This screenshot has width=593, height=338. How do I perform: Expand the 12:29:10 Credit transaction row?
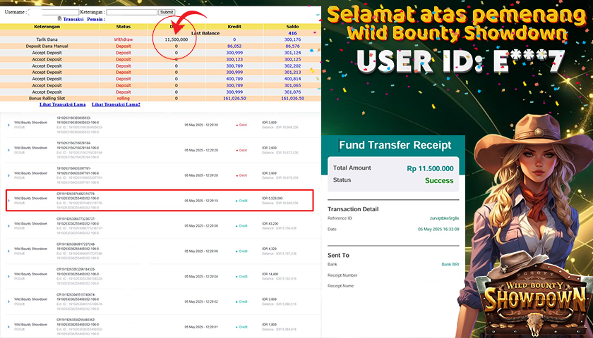click(x=8, y=201)
